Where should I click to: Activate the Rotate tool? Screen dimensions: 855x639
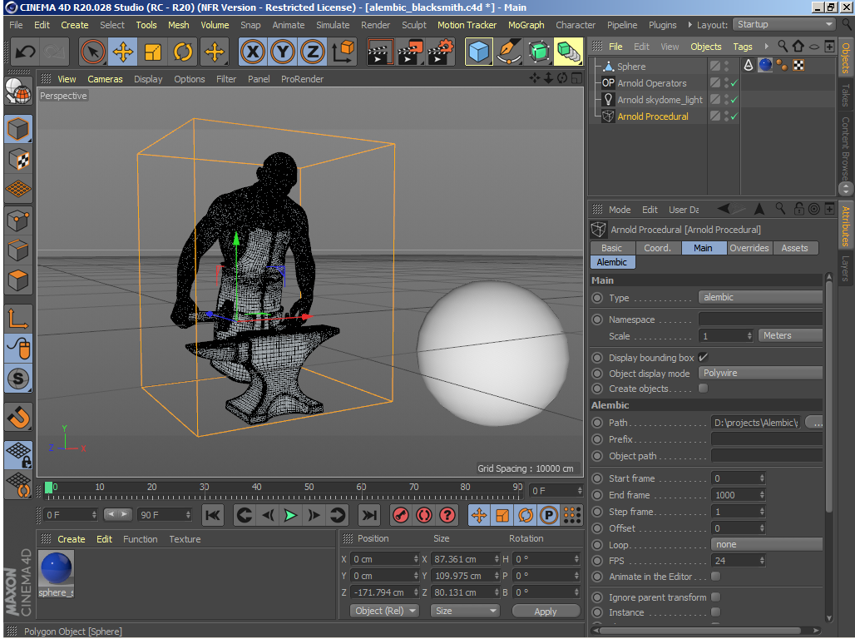coord(183,52)
